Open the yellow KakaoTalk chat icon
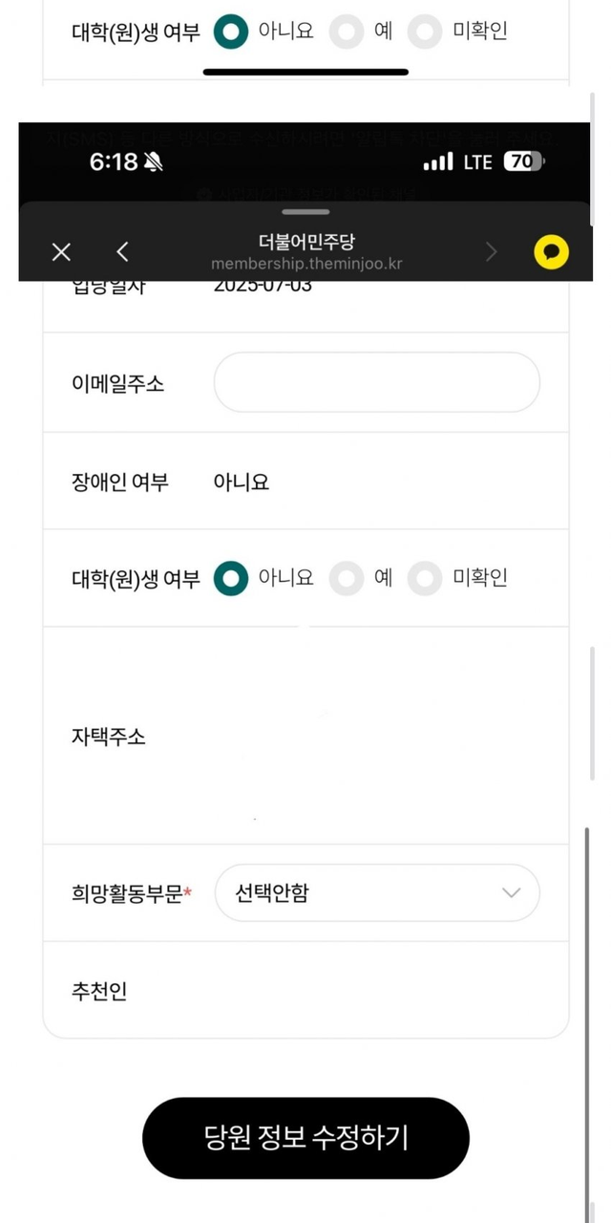611x1223 pixels. (551, 252)
